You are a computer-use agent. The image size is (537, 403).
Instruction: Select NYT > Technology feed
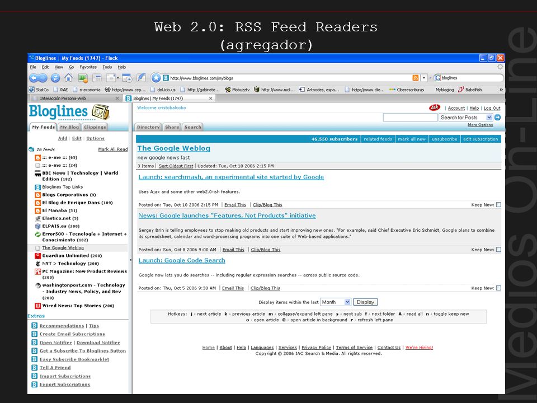[x=70, y=264]
